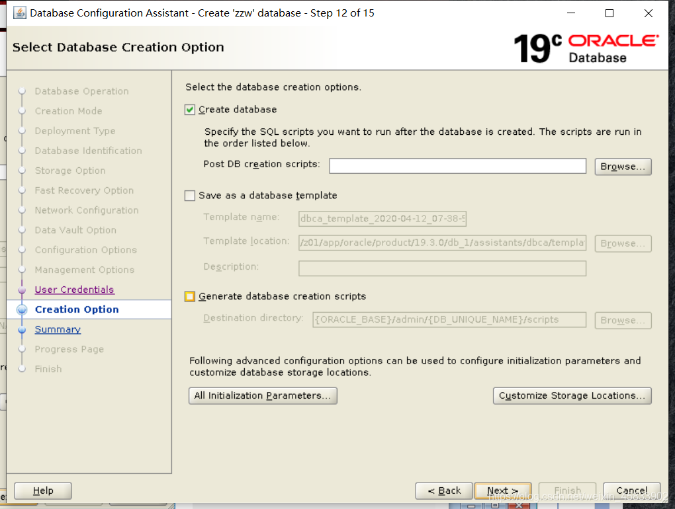The image size is (675, 509).
Task: Open Customize Storage Locations dialog
Action: 572,395
